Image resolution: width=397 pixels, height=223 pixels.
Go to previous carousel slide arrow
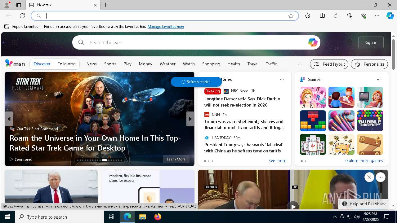(9, 119)
